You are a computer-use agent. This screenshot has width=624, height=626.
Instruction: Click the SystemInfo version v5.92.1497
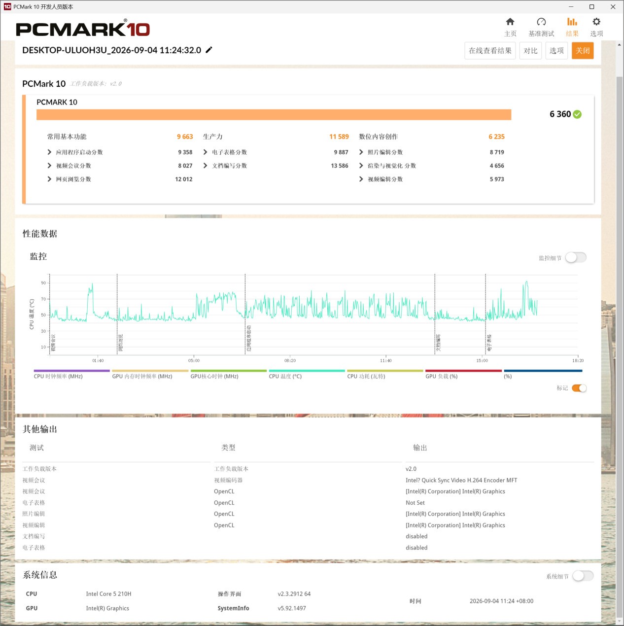pyautogui.click(x=292, y=608)
